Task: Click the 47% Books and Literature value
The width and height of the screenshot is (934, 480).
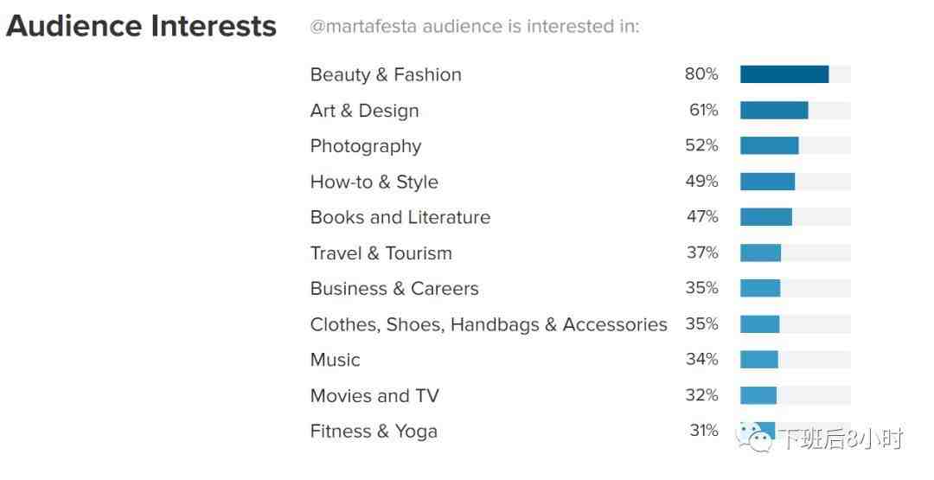Action: click(702, 216)
